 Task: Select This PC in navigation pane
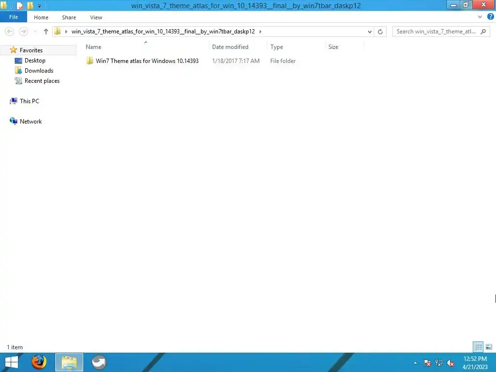point(30,101)
